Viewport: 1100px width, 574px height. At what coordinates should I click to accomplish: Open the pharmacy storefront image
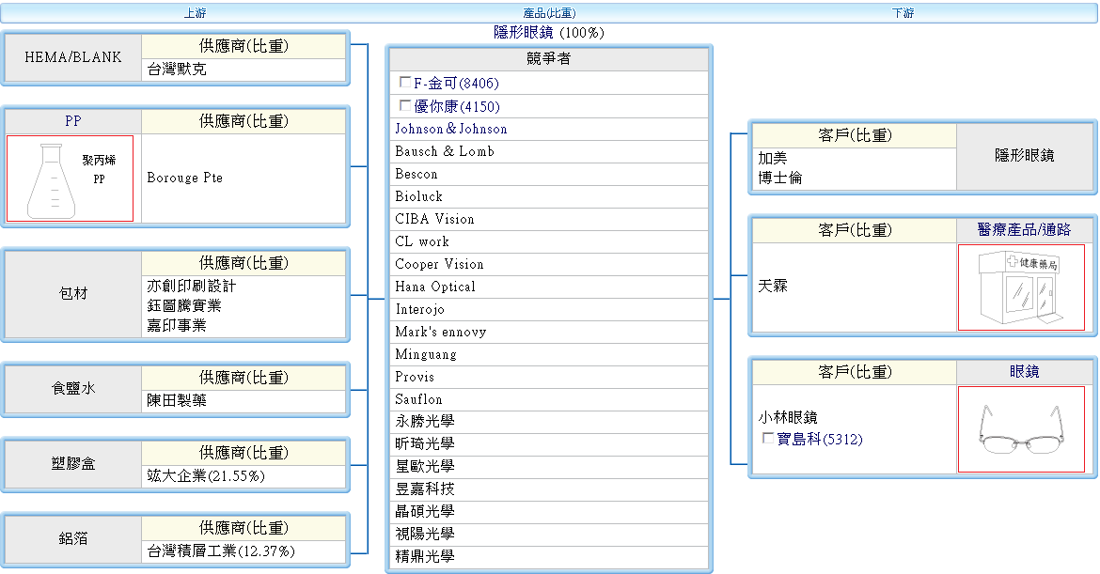tap(1021, 287)
